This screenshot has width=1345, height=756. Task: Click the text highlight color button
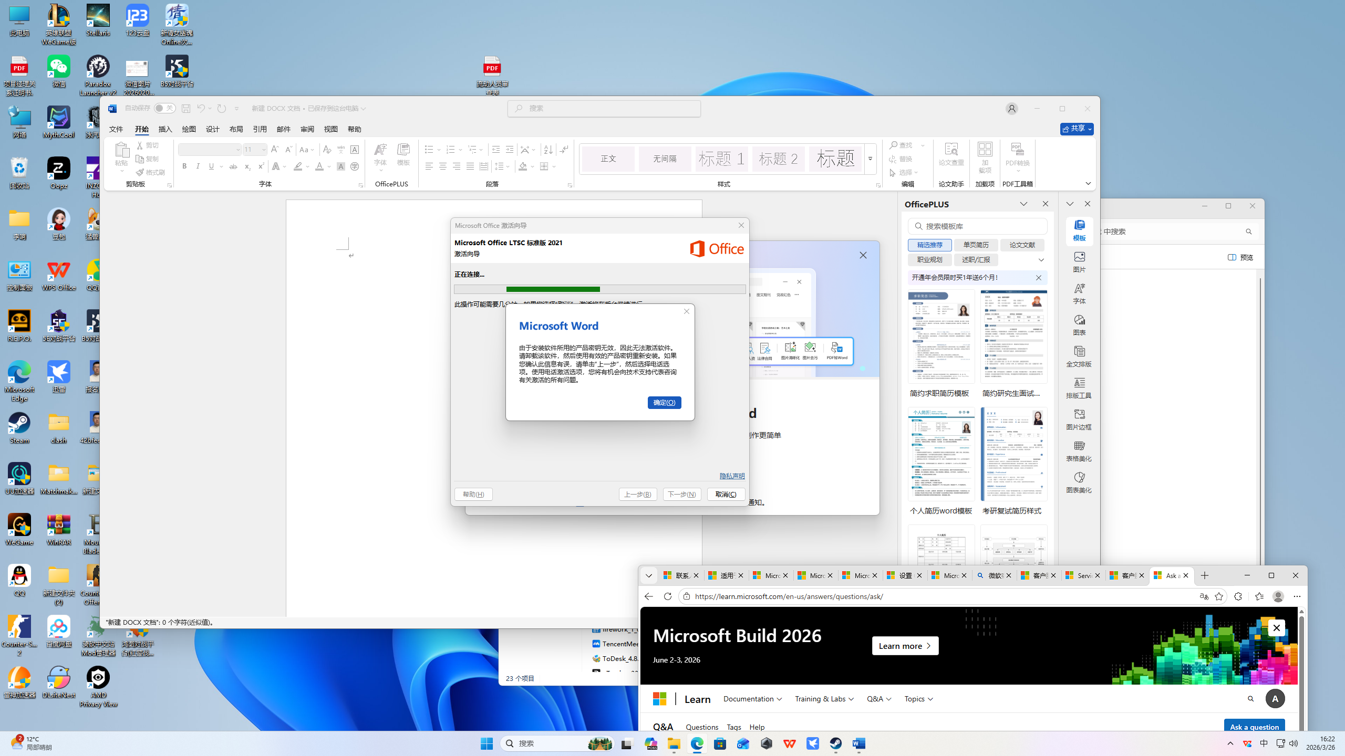(x=298, y=166)
